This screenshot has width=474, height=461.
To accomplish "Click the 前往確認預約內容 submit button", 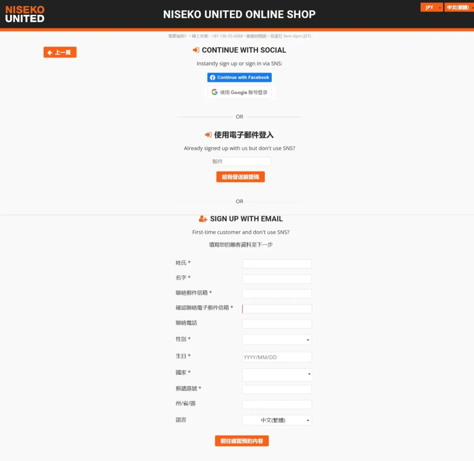I will pos(242,441).
